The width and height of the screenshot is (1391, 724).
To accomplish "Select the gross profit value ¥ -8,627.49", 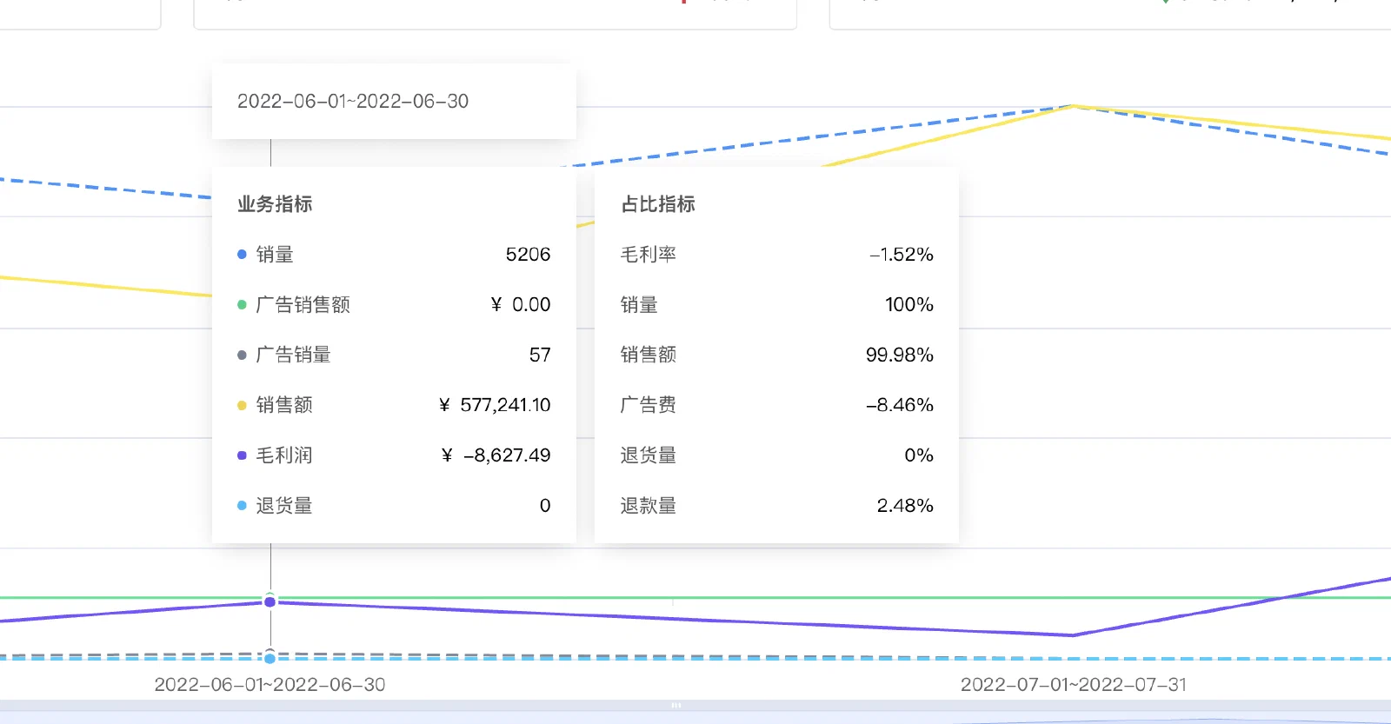I will tap(496, 455).
